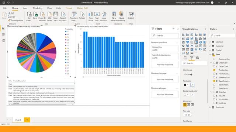The width and height of the screenshot is (236, 132).
Task: Search in the Filters pane
Action: [x=165, y=36]
